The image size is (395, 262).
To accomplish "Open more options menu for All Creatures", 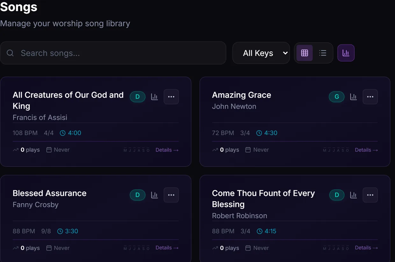I will click(171, 97).
